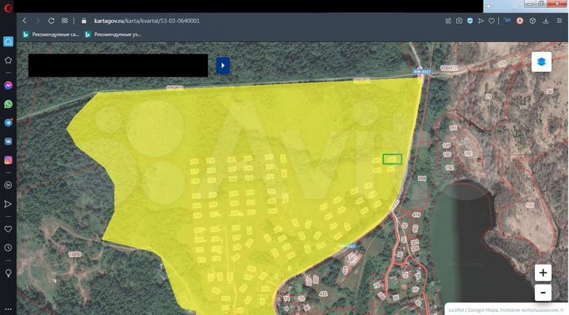Open a new tab with plus button
The height and width of the screenshot is (315, 569).
489,6
